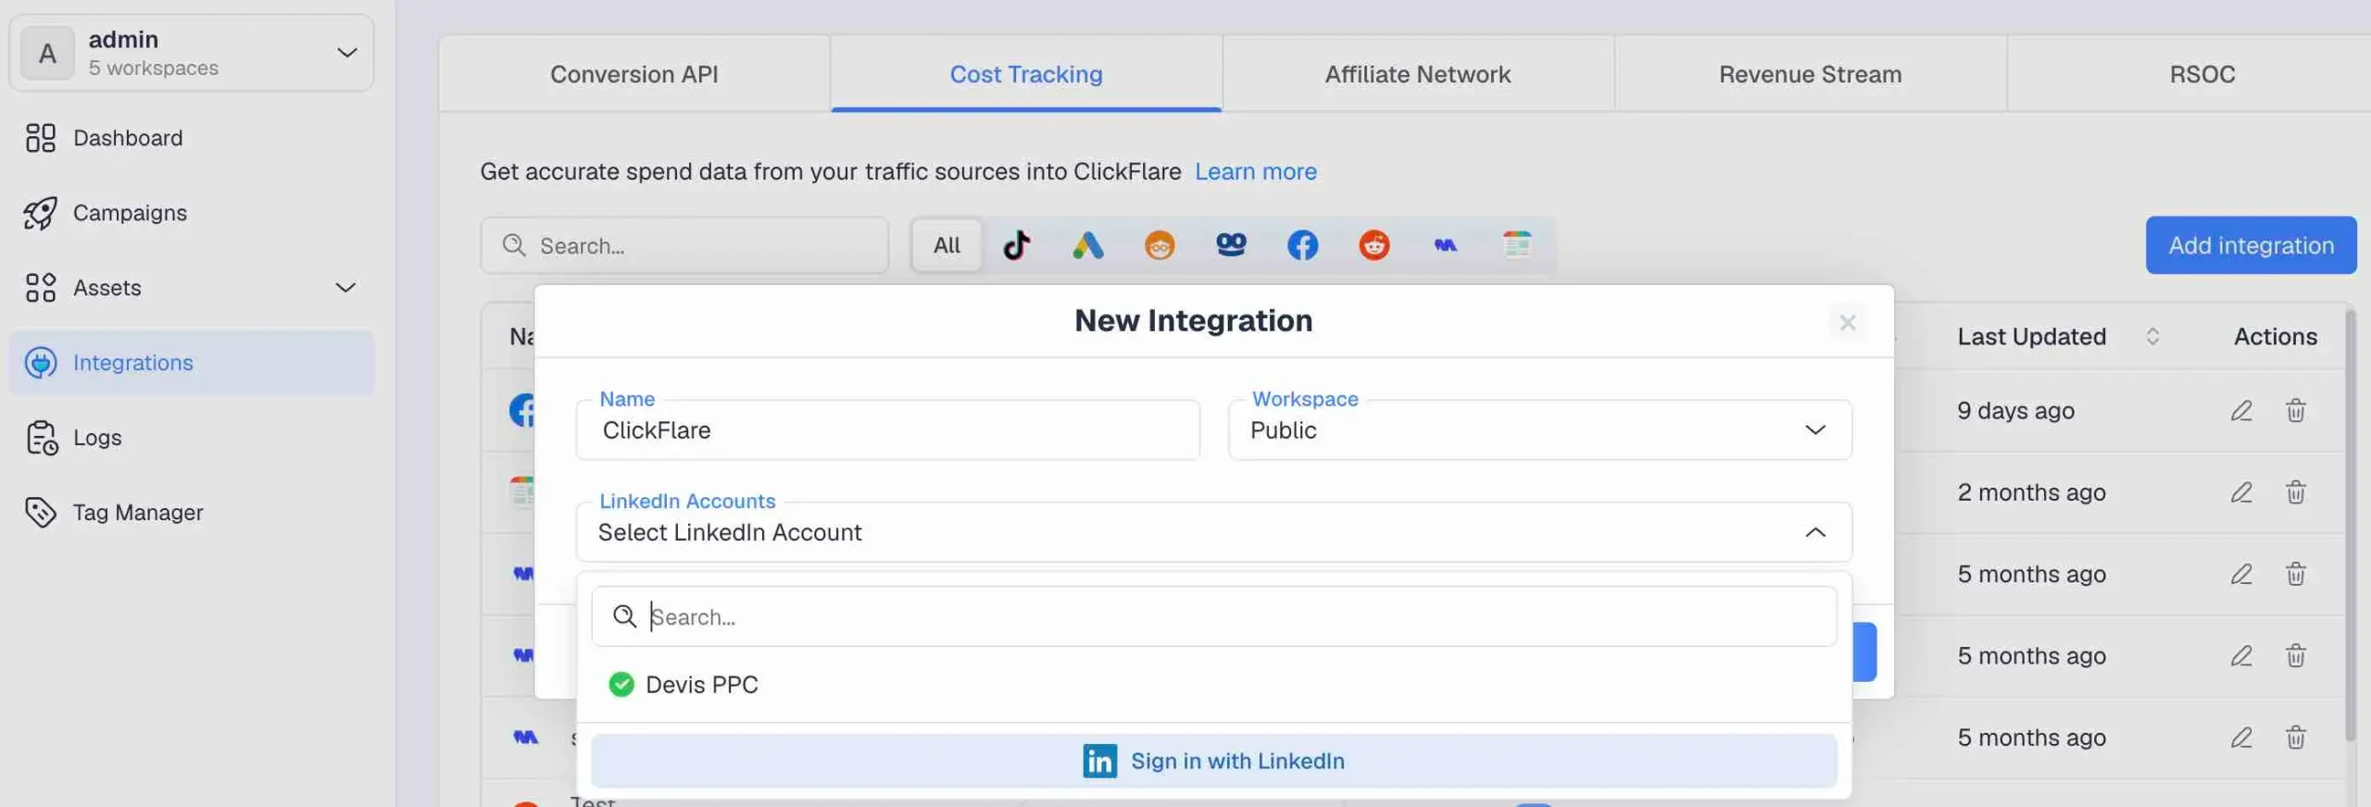Click magnifier icon in LinkedIn account search
The image size is (2371, 807).
(625, 616)
